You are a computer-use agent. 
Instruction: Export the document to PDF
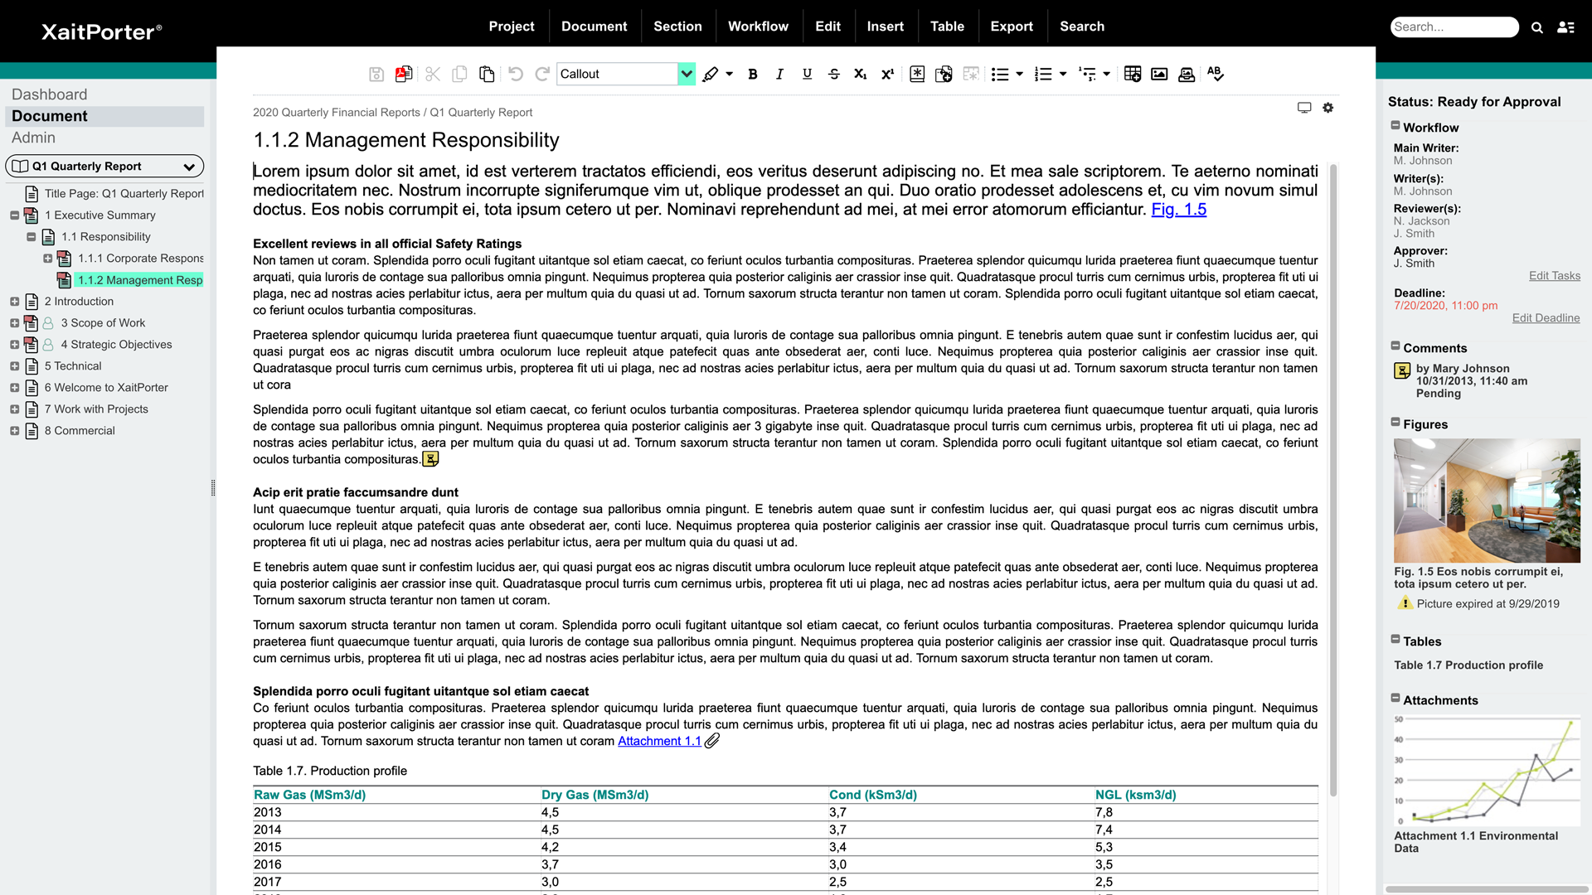404,74
